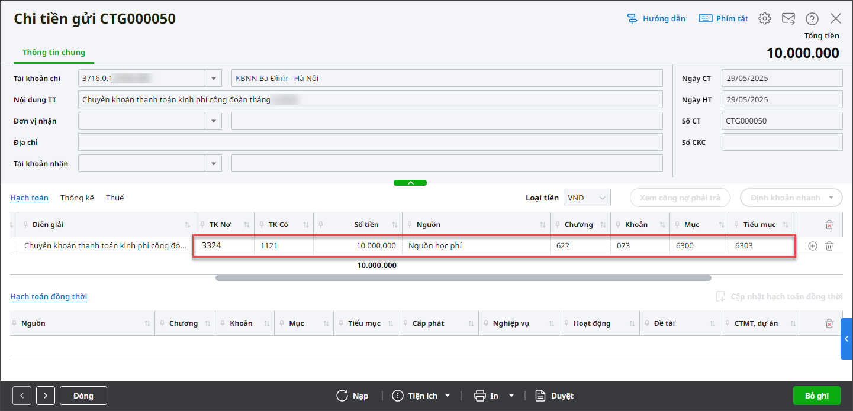Click the Diễn giải cell text
This screenshot has width=853, height=411.
coord(105,245)
